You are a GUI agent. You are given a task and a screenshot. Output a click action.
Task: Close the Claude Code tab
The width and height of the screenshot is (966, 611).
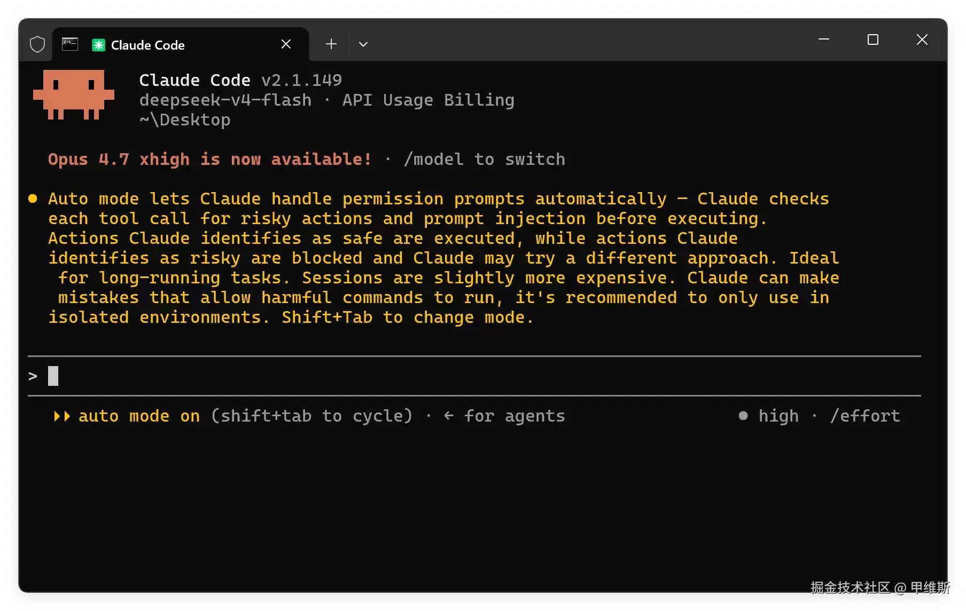tap(286, 44)
